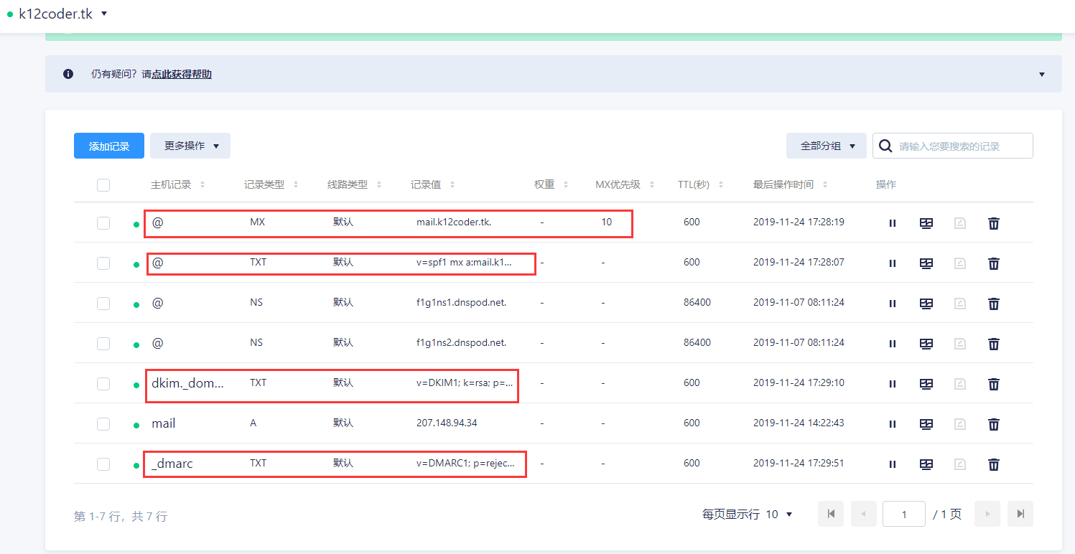Sort by MX优先级 column
1075x554 pixels.
[x=652, y=185]
